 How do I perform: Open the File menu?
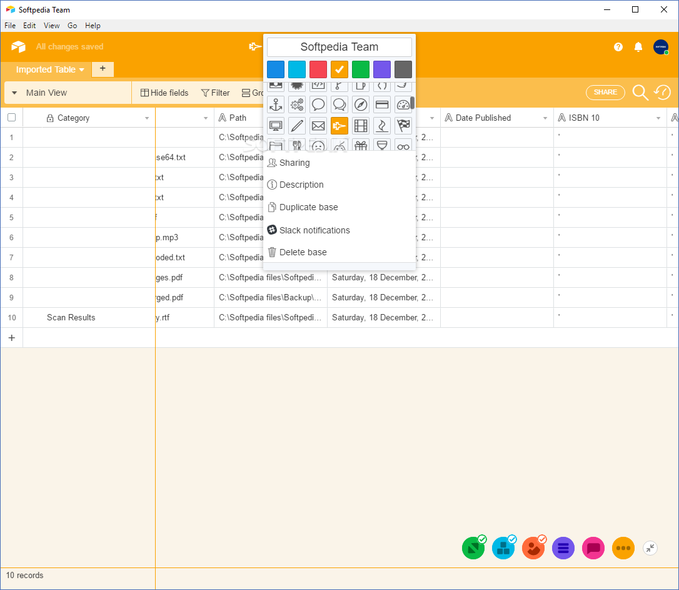10,26
